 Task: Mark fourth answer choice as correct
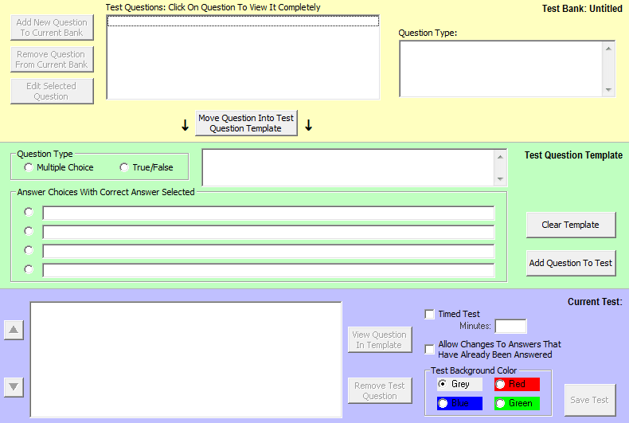[x=28, y=269]
